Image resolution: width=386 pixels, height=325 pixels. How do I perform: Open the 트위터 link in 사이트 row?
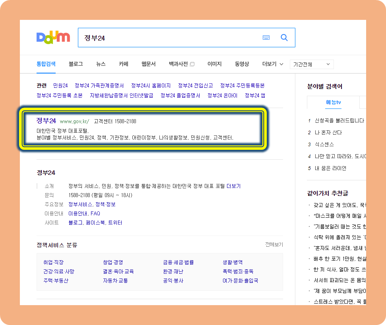(115, 222)
